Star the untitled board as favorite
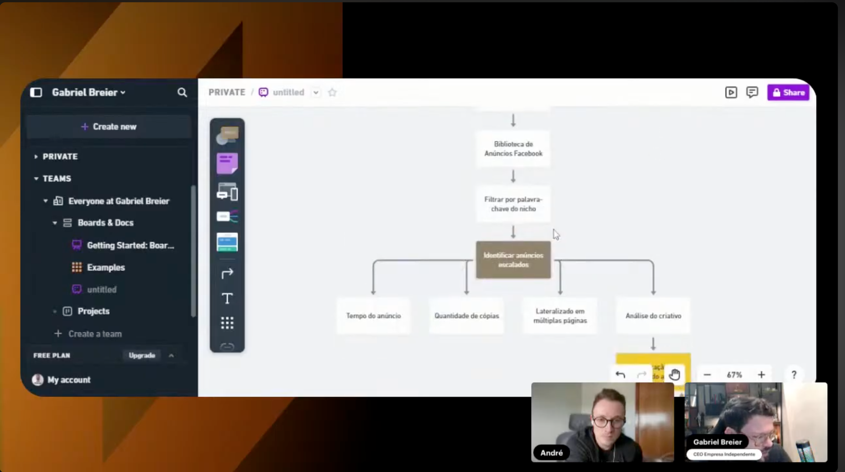The height and width of the screenshot is (472, 845). click(x=332, y=93)
